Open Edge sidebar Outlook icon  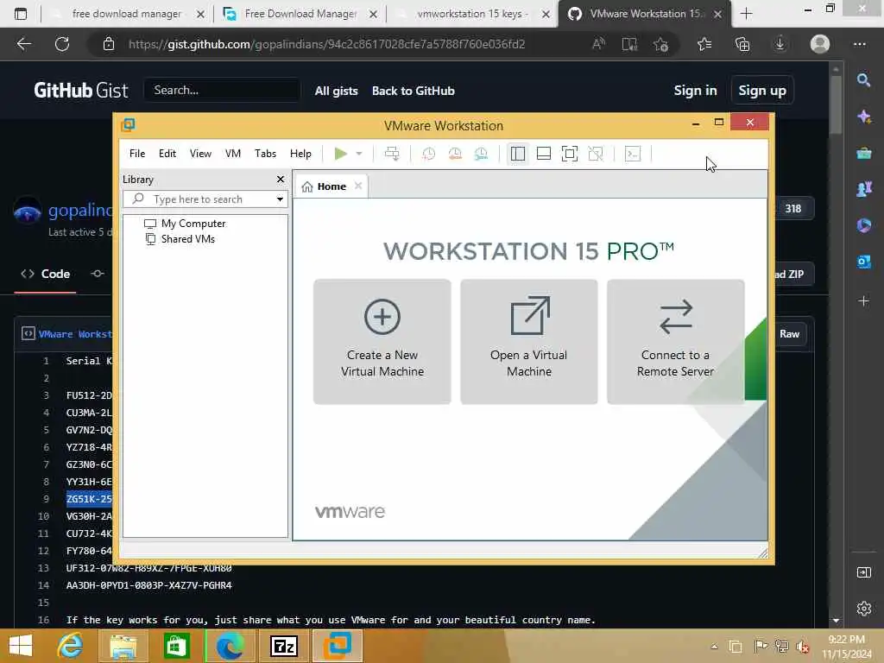tap(863, 262)
